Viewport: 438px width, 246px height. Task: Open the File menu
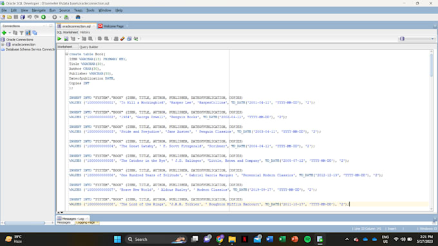[x=4, y=10]
